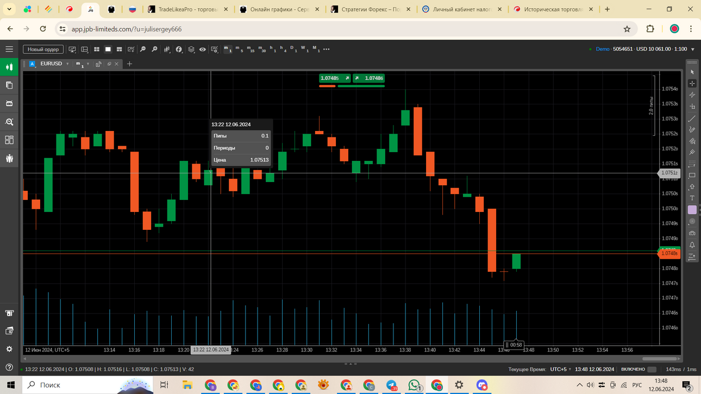The width and height of the screenshot is (701, 394).
Task: Switch to Историческая торговля browser tab
Action: point(554,9)
